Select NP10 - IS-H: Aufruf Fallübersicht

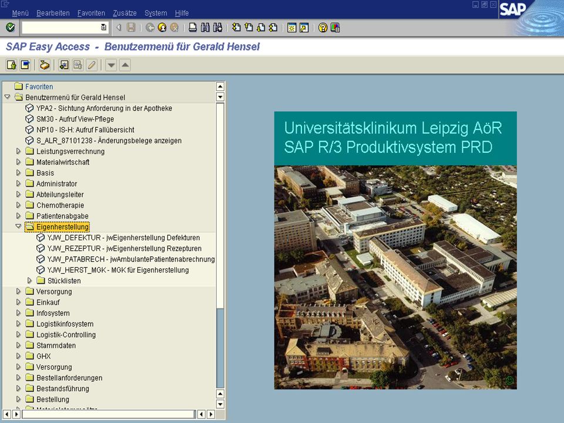click(x=85, y=130)
